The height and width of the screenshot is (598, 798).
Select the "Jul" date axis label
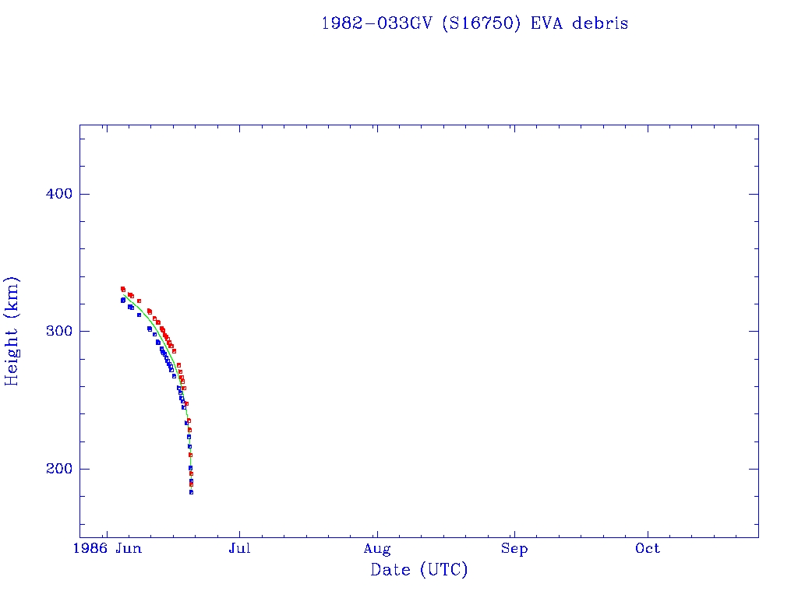(240, 549)
